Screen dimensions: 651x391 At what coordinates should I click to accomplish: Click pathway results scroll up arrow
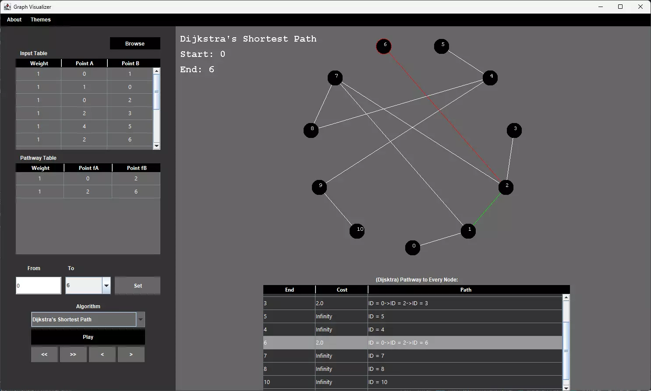coord(566,298)
